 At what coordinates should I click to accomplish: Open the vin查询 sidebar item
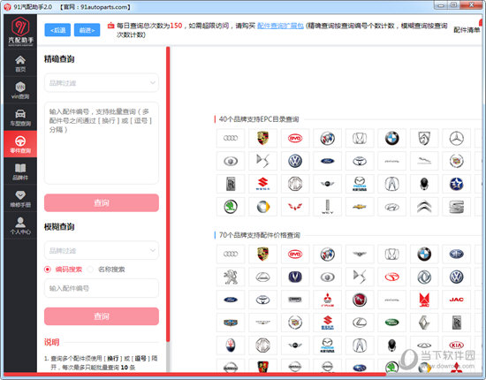20,90
